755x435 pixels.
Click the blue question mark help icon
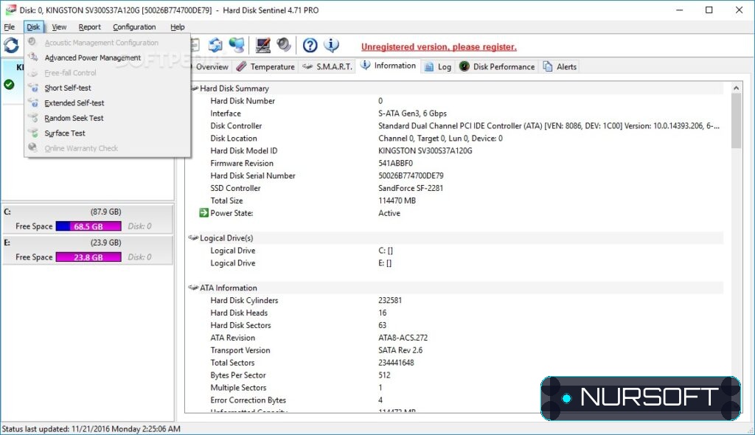tap(310, 45)
